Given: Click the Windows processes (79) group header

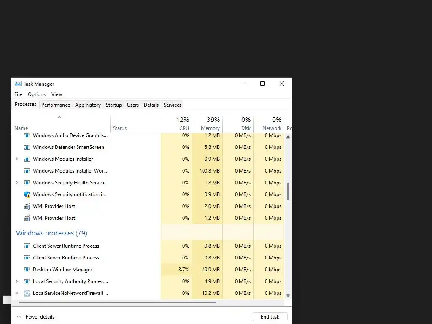Looking at the screenshot, I should [51, 233].
